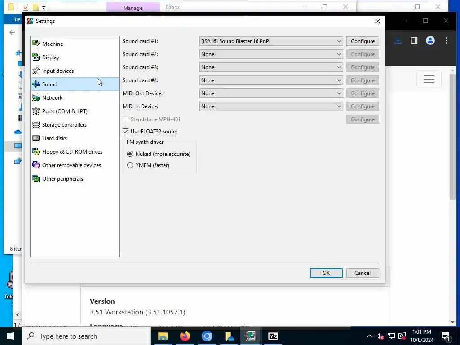The height and width of the screenshot is (345, 460).
Task: Select the Network category icon
Action: click(36, 97)
